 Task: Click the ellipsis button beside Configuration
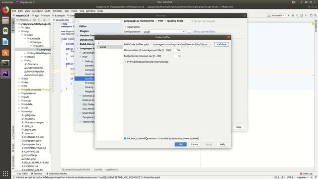click(189, 32)
